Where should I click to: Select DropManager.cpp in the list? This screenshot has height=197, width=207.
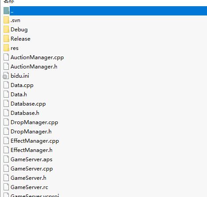tap(34, 122)
